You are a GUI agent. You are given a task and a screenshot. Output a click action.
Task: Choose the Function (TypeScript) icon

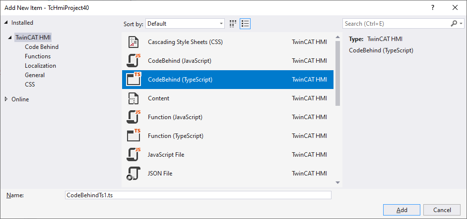pos(133,135)
